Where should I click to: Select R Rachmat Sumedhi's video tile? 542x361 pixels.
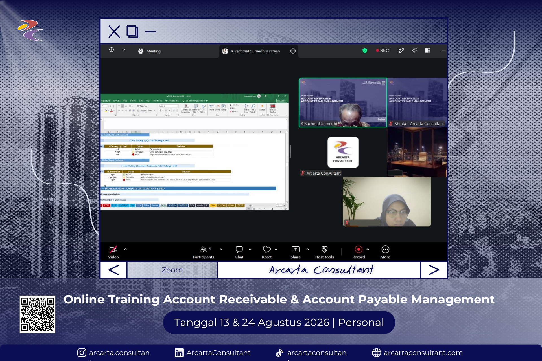coord(343,102)
